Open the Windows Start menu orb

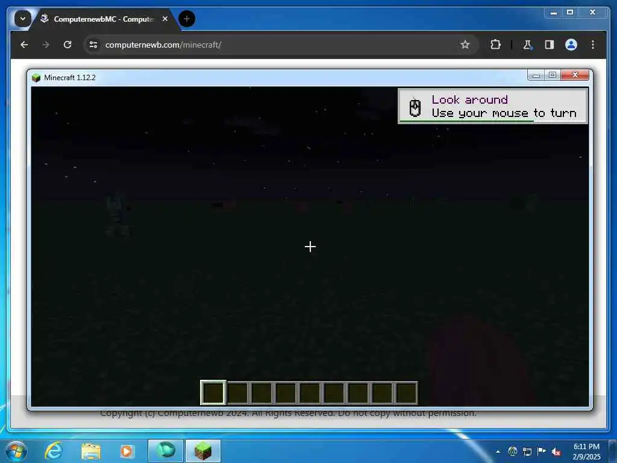pos(16,452)
